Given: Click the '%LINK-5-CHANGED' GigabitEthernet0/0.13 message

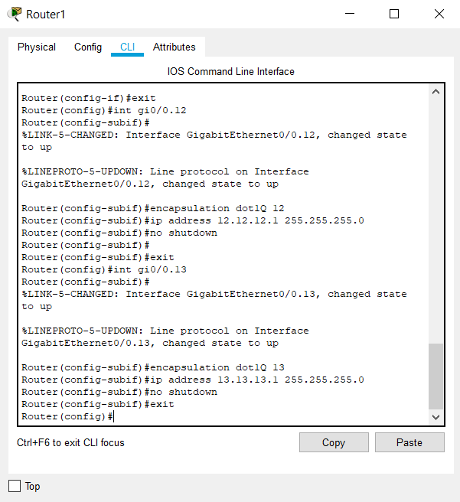Looking at the screenshot, I should pos(214,300).
